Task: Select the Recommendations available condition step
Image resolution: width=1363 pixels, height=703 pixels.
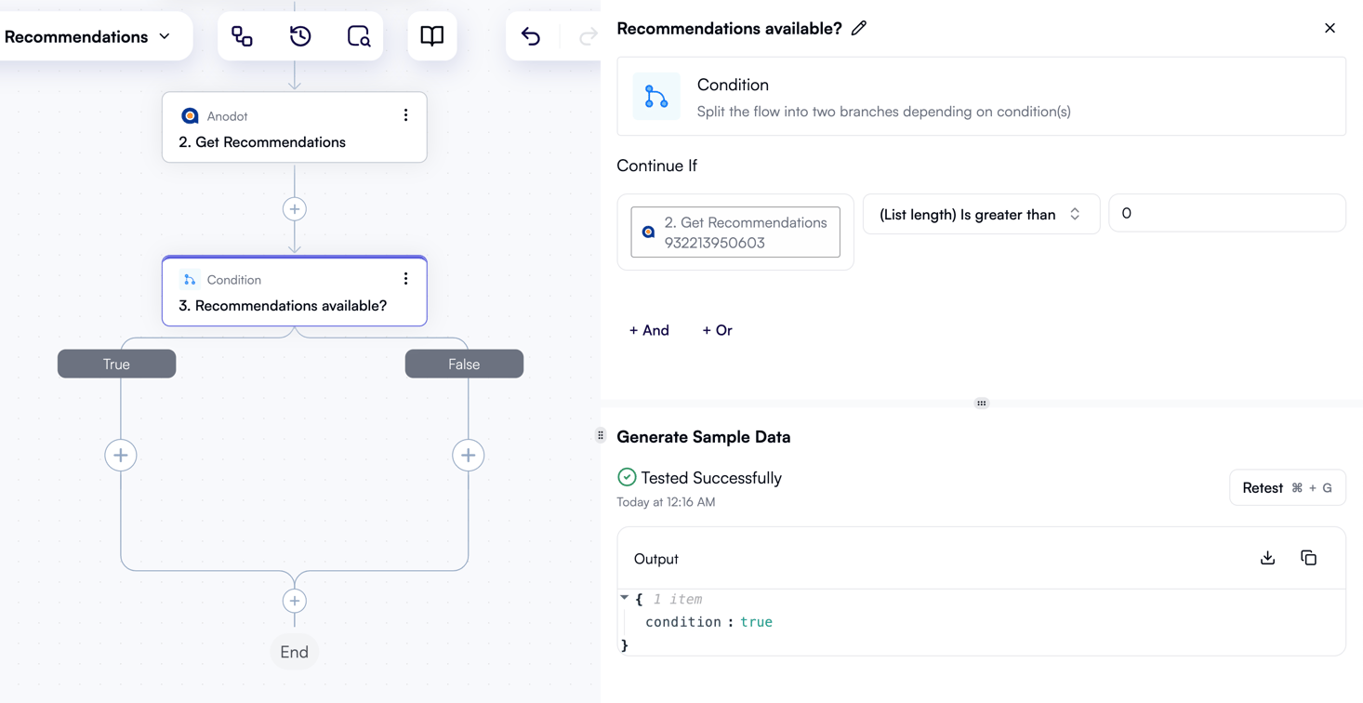Action: (295, 291)
